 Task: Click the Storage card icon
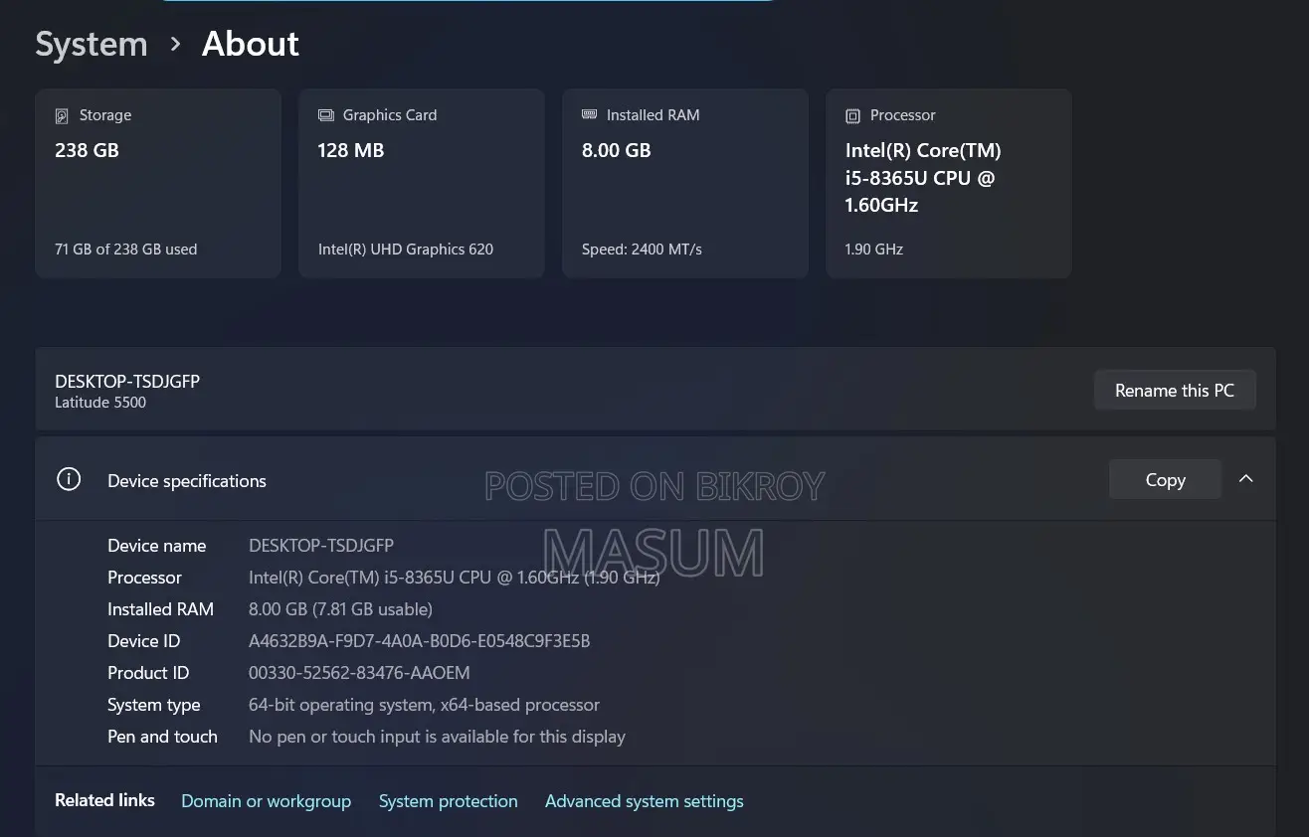(62, 115)
